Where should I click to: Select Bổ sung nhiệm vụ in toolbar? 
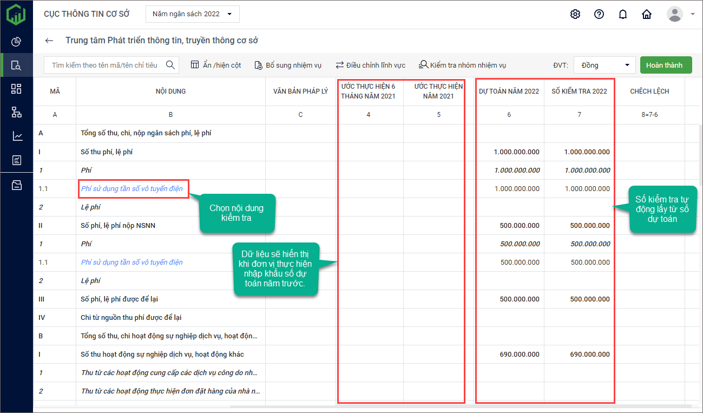click(x=287, y=65)
